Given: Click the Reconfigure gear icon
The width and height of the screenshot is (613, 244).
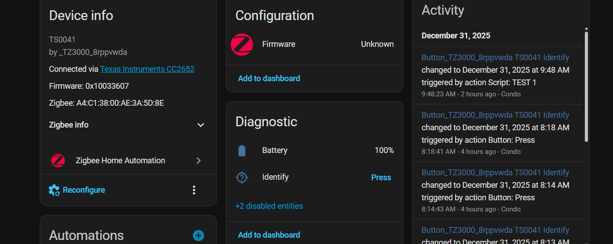Looking at the screenshot, I should pos(54,190).
